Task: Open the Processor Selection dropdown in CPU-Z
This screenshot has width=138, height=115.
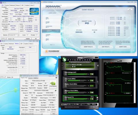Action: click(14, 35)
